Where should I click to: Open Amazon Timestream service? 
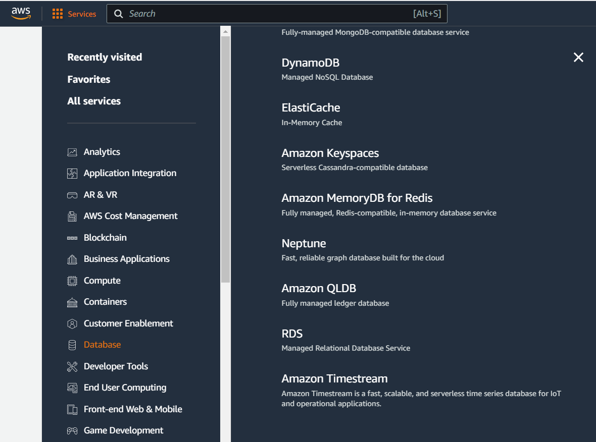[334, 379]
